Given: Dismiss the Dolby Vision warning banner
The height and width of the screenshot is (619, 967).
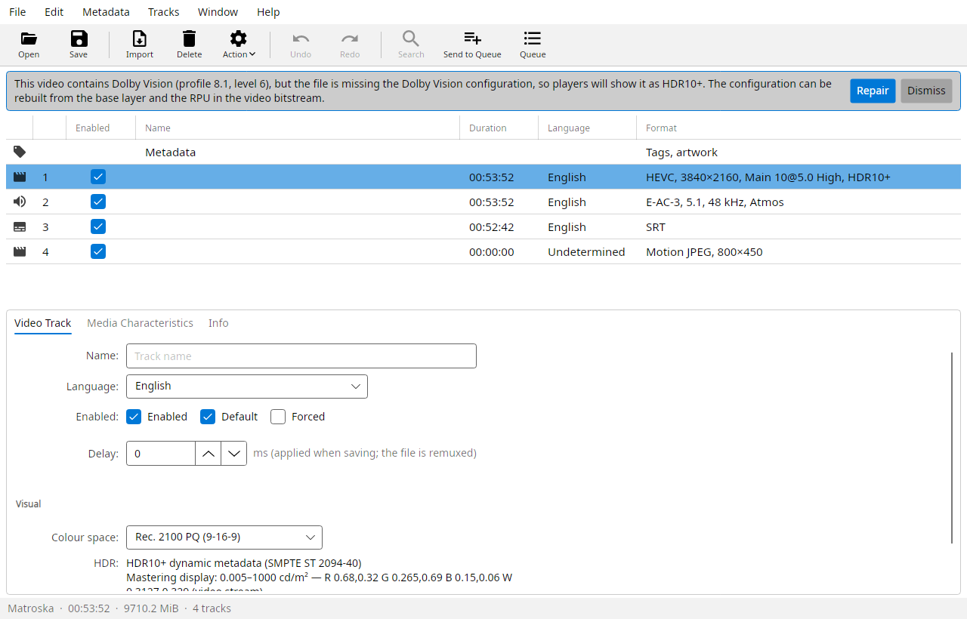Looking at the screenshot, I should point(926,91).
